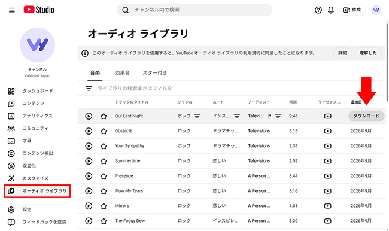The width and height of the screenshot is (389, 231).
Task: Play the track Flow My Tears
Action: tap(89, 191)
